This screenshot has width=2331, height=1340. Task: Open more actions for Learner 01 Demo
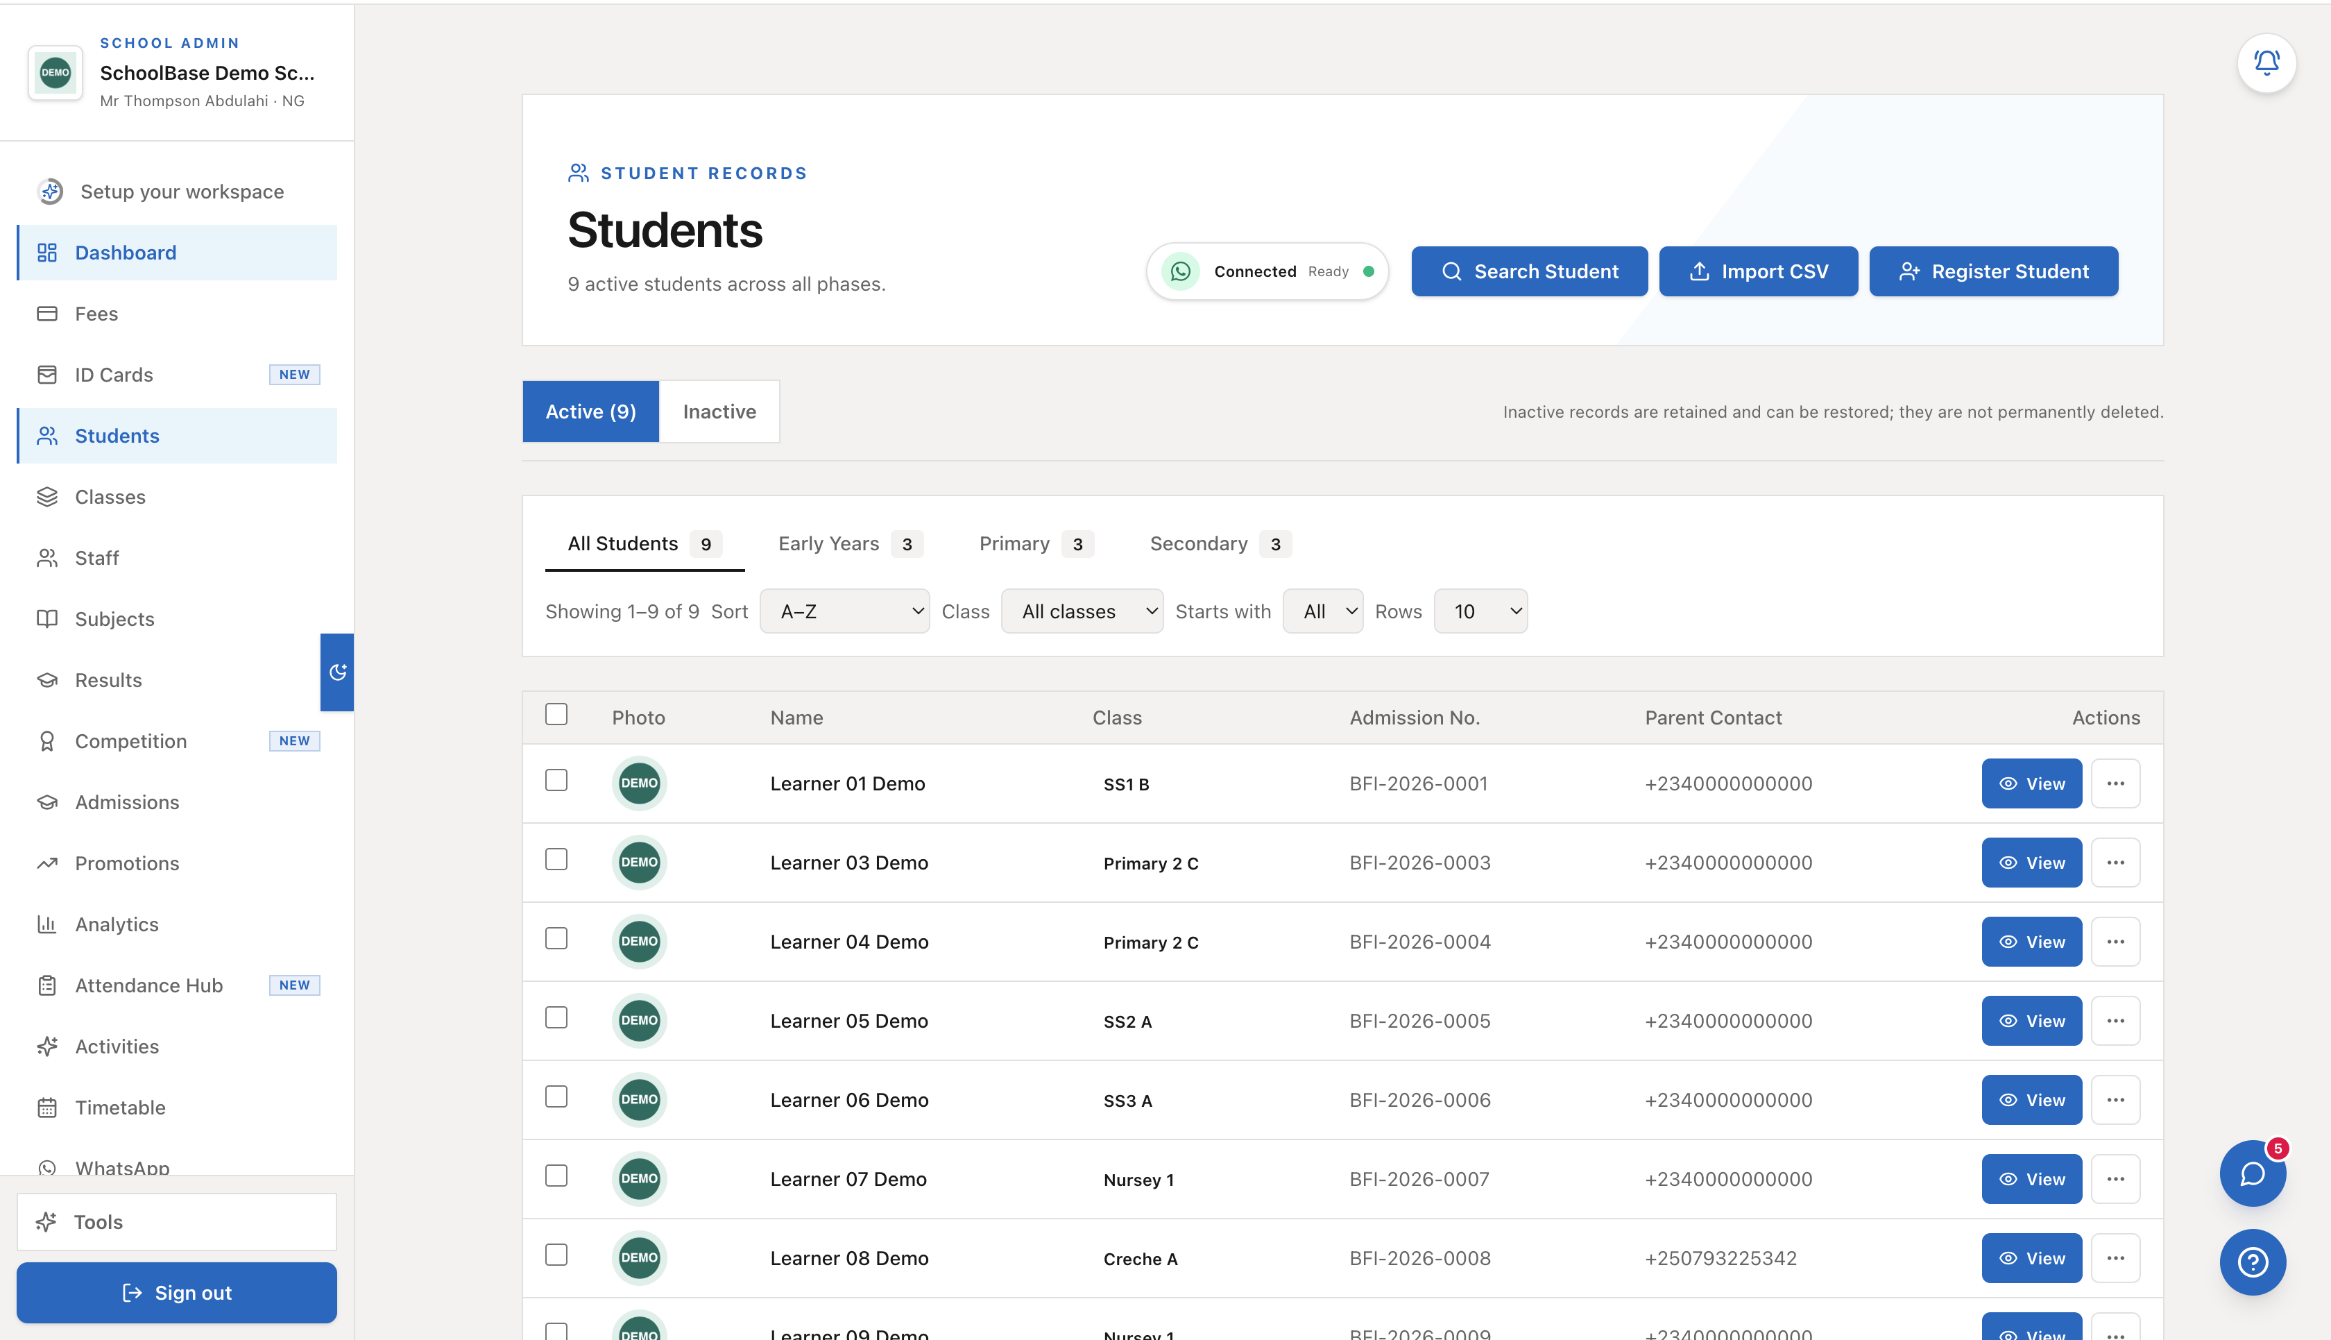(2115, 783)
